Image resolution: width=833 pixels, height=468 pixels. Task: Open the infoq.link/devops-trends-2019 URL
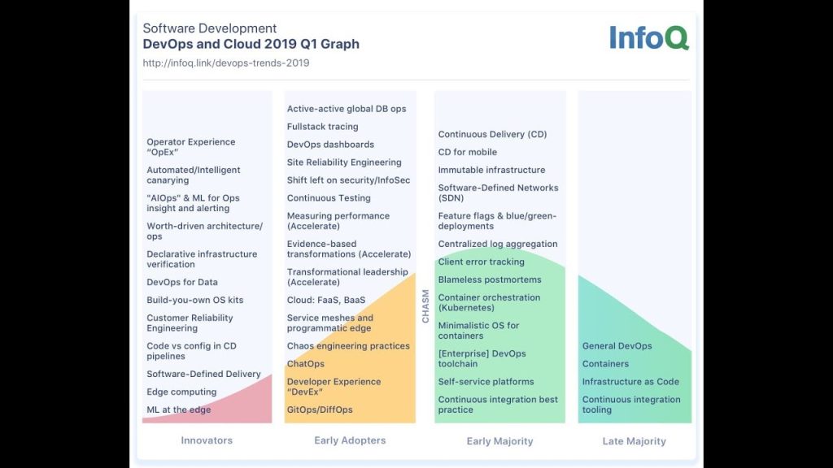pyautogui.click(x=226, y=63)
